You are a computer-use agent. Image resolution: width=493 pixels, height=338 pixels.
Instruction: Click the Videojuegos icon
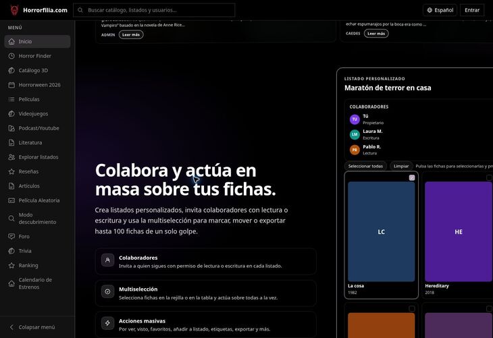tap(11, 114)
